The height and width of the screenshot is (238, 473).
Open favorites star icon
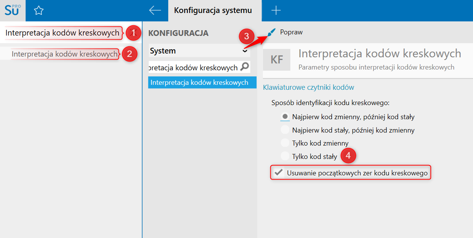pos(39,11)
